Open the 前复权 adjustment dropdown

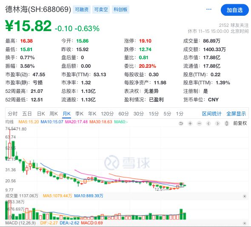pos(240,123)
